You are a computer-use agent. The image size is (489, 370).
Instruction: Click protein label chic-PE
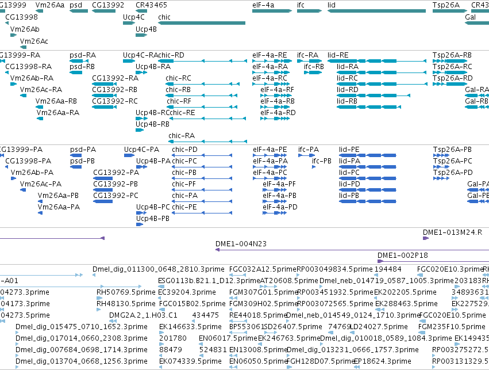click(184, 207)
